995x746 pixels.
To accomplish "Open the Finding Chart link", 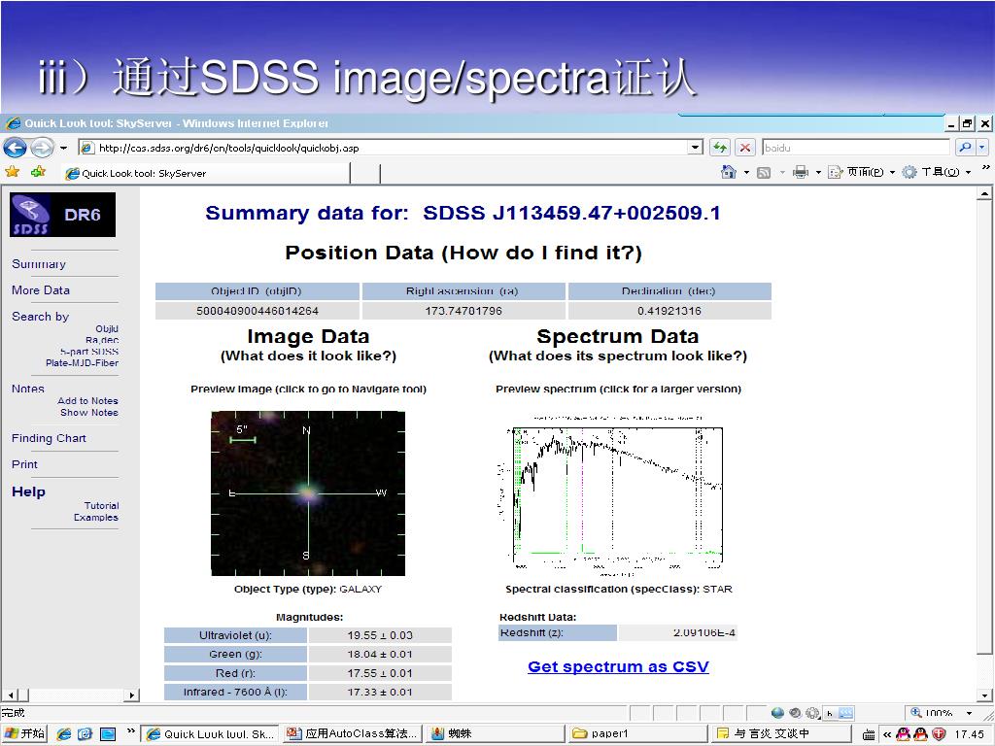I will point(49,438).
